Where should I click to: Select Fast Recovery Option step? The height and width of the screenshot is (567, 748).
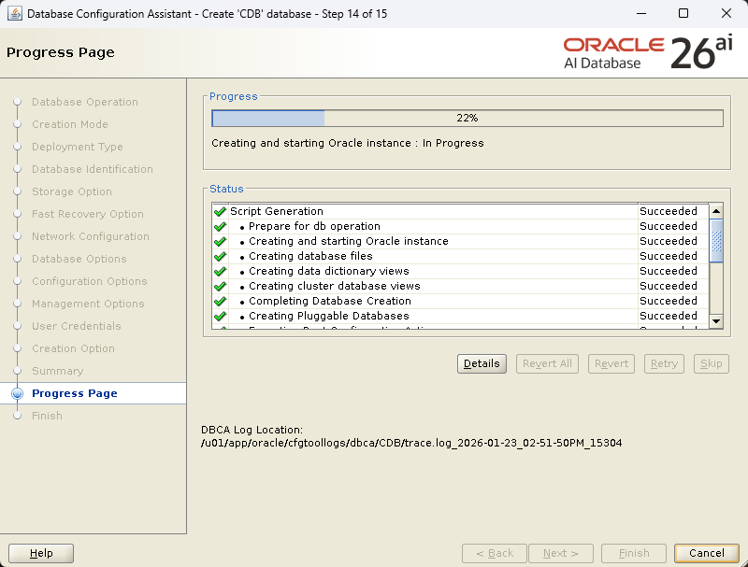(x=87, y=214)
